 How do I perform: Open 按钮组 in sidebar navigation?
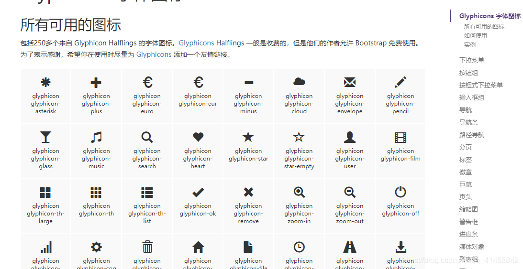(468, 73)
